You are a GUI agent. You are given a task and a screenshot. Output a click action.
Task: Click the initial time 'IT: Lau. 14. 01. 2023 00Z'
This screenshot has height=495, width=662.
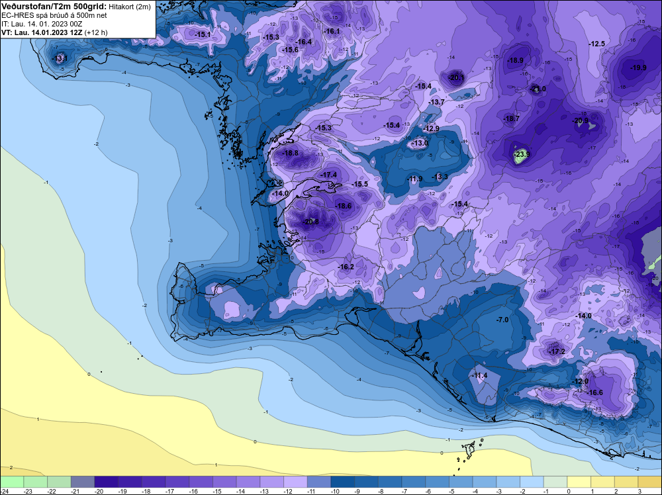(x=42, y=24)
